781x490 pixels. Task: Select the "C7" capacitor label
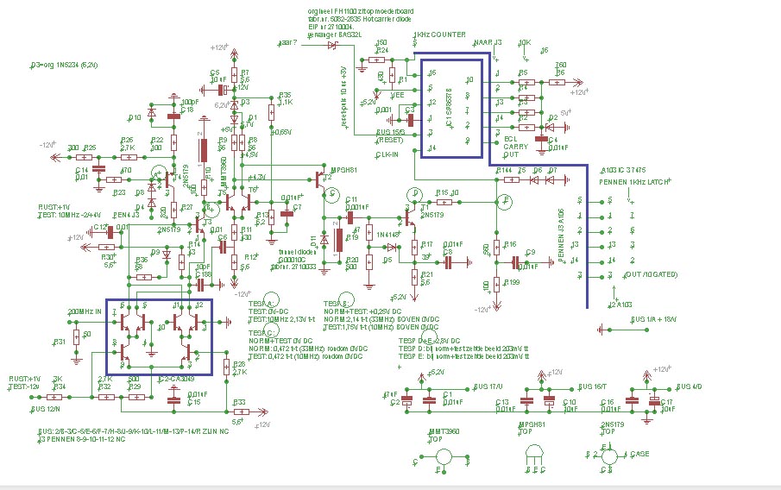(x=297, y=207)
